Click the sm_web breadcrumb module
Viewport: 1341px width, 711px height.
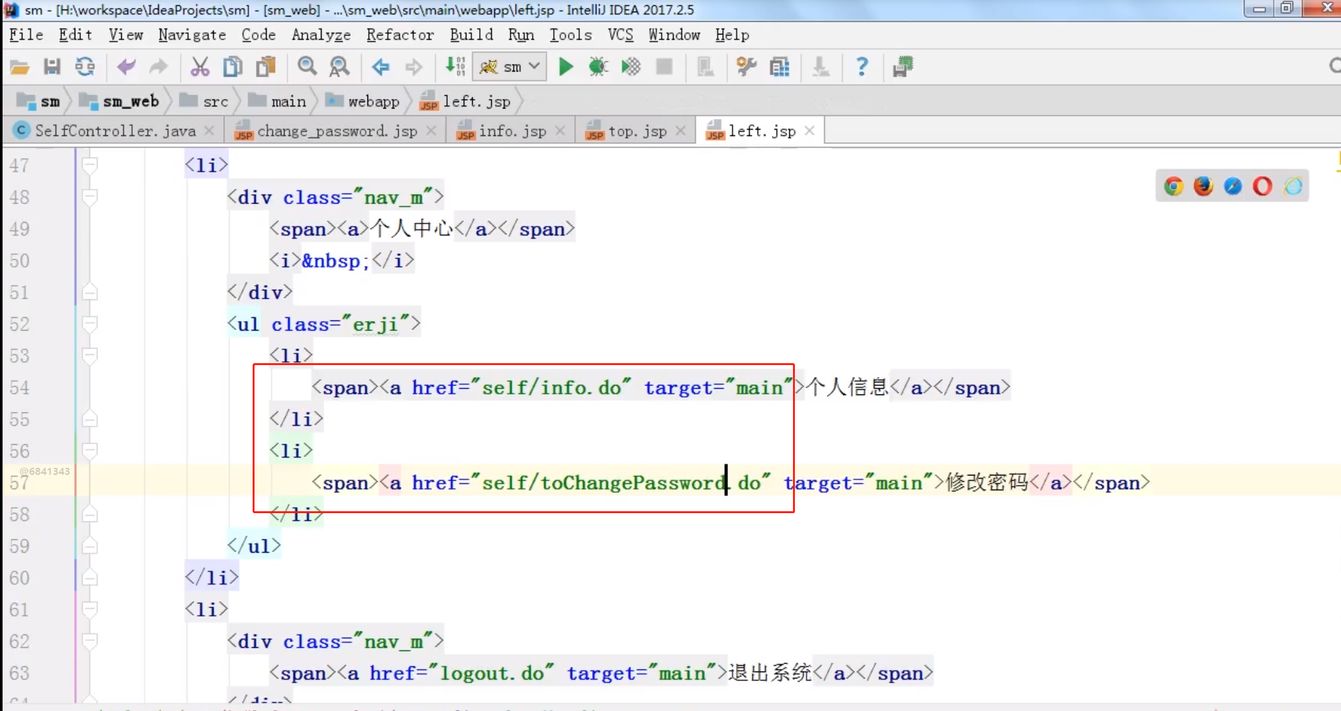pos(130,101)
